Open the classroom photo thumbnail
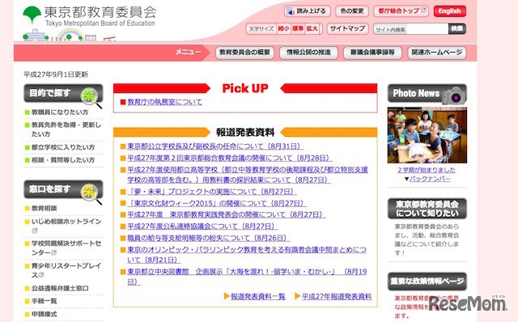Viewport: 518px width, 322px height. click(427, 135)
